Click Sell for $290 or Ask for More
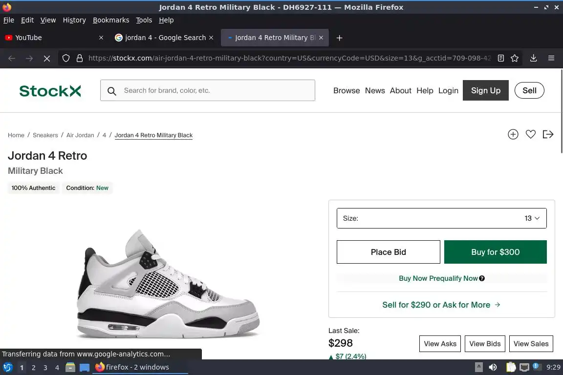Image resolution: width=563 pixels, height=375 pixels. (441, 305)
